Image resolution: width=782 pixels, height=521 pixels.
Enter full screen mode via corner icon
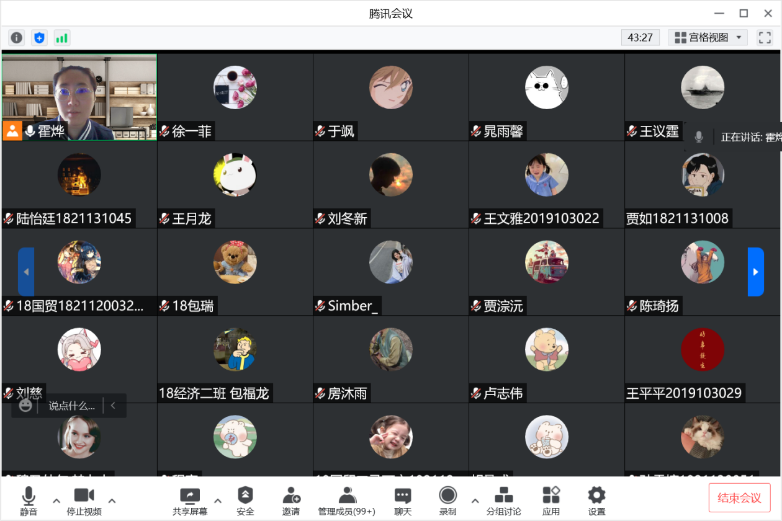point(765,38)
